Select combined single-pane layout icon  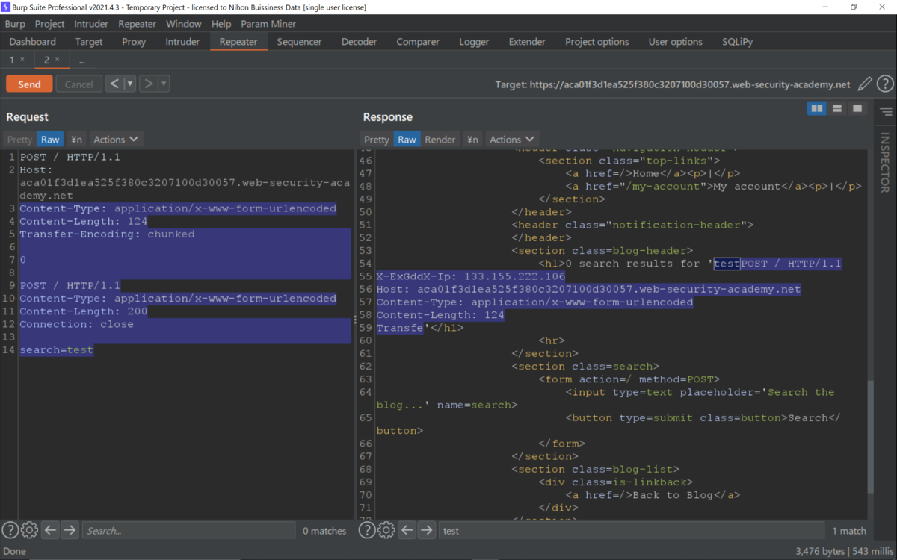(x=857, y=109)
